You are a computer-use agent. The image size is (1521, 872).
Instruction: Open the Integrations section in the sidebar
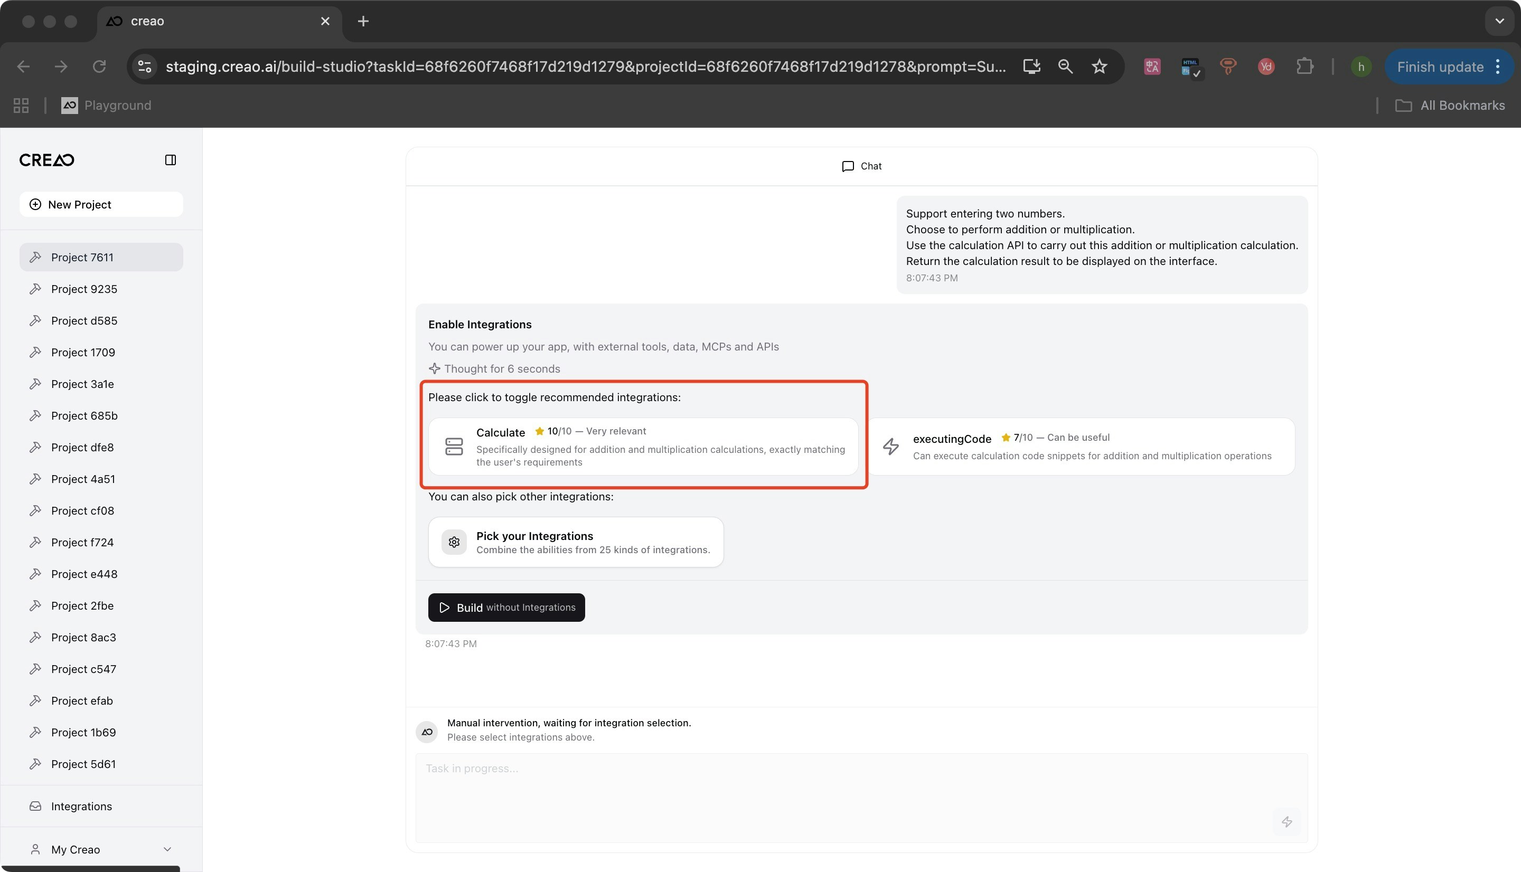tap(81, 806)
